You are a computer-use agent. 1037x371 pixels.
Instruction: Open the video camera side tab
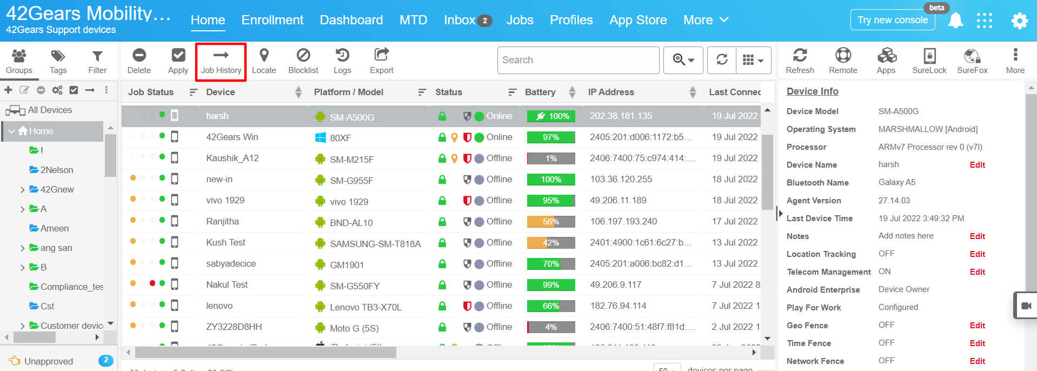pos(1026,306)
